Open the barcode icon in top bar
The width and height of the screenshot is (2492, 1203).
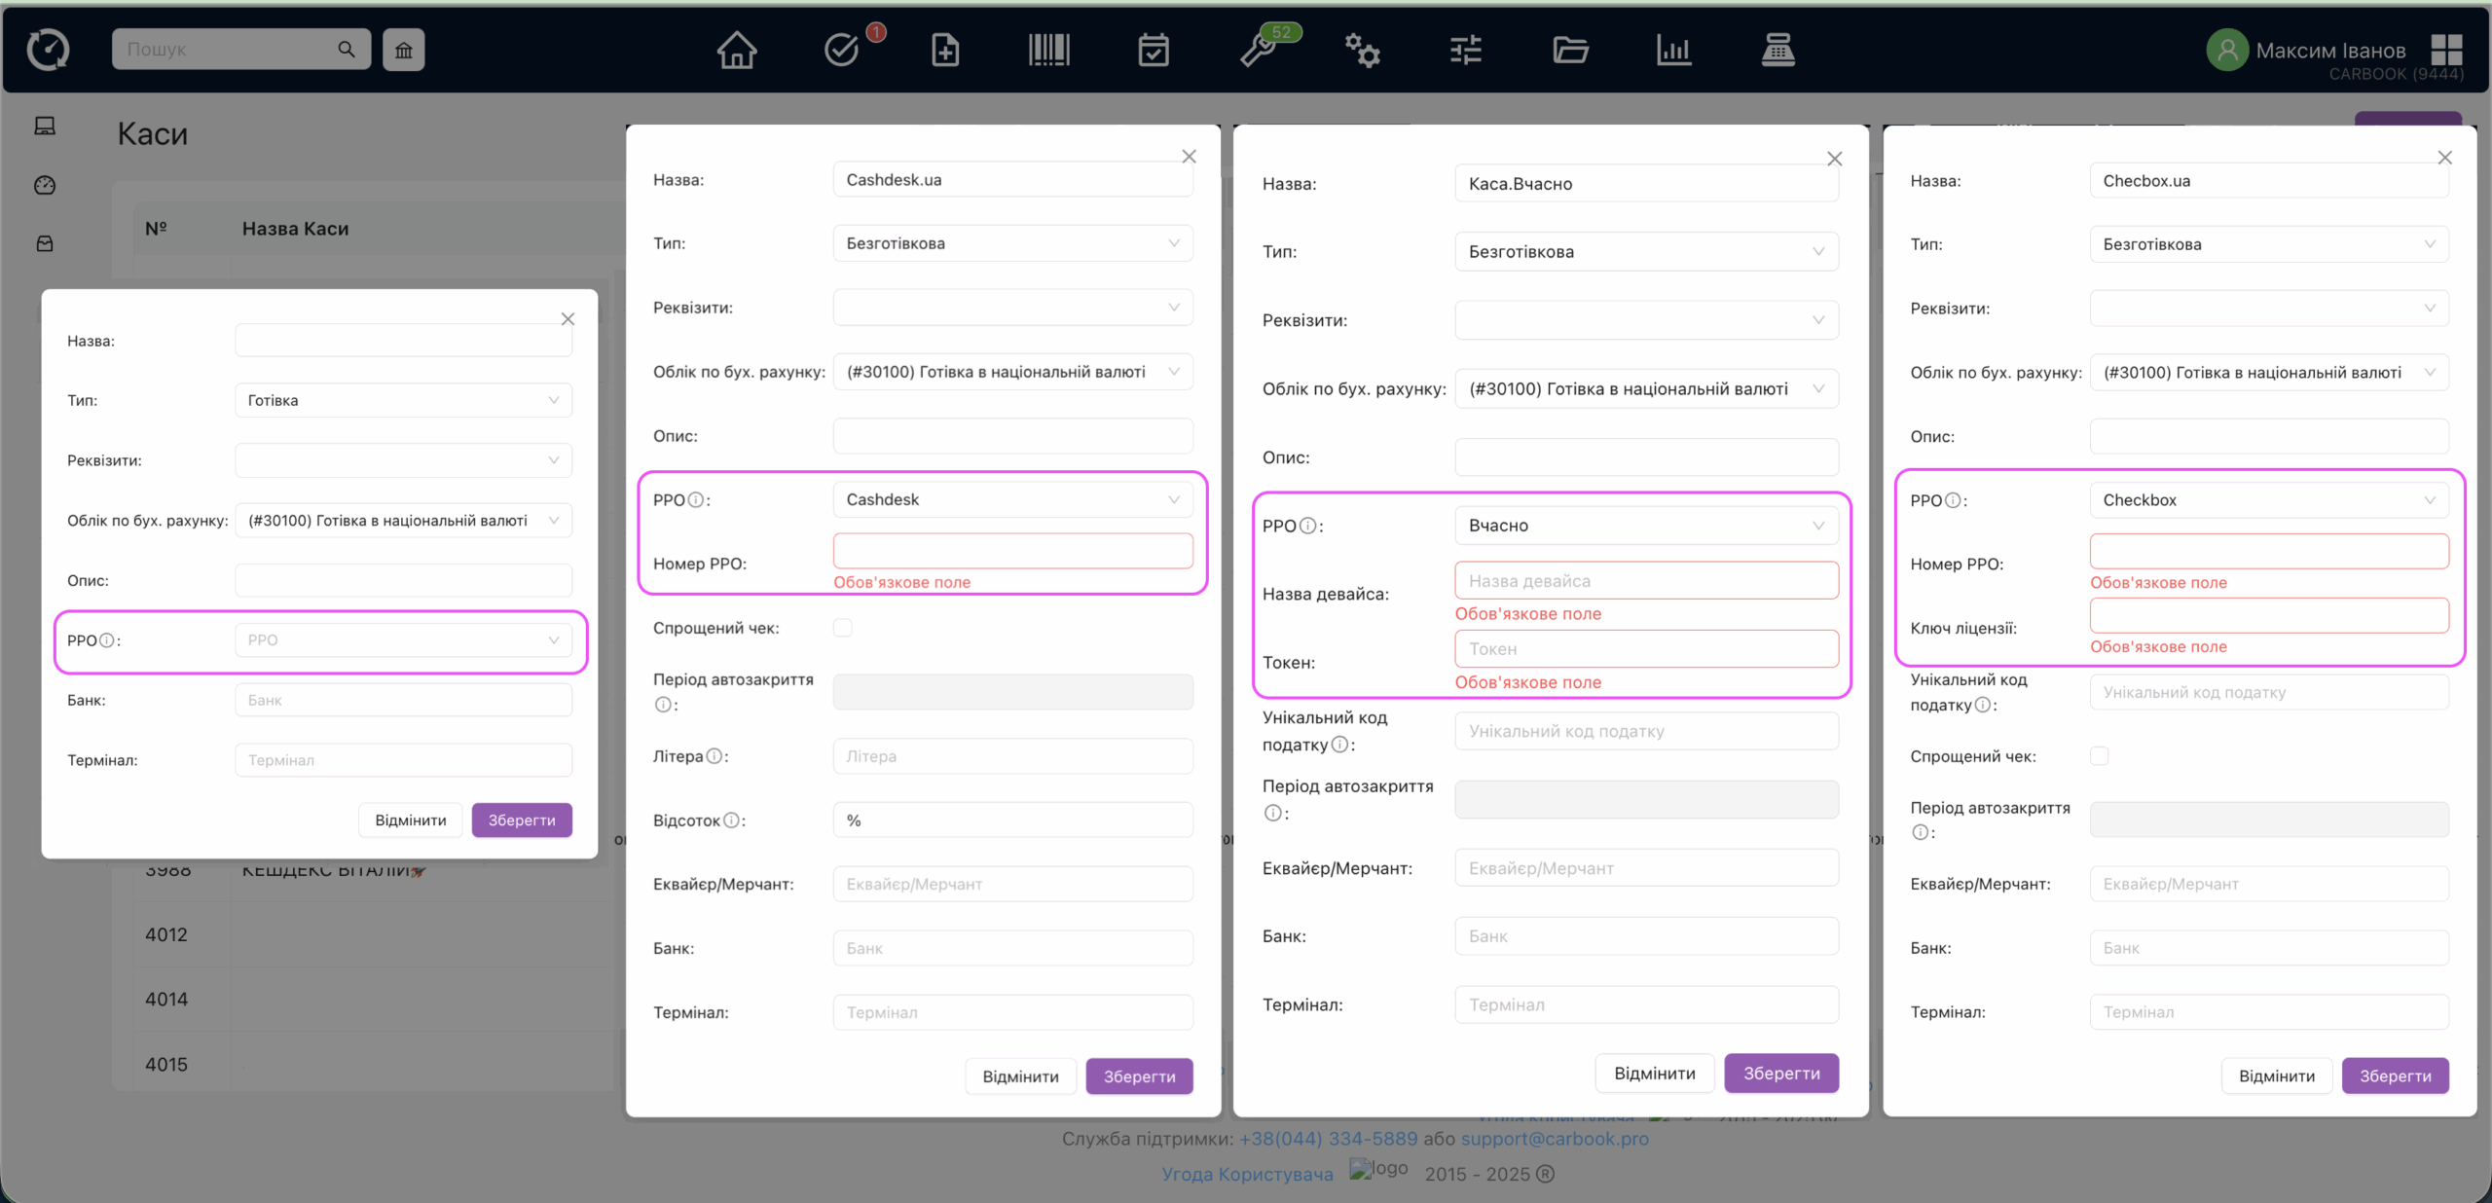[x=1048, y=50]
